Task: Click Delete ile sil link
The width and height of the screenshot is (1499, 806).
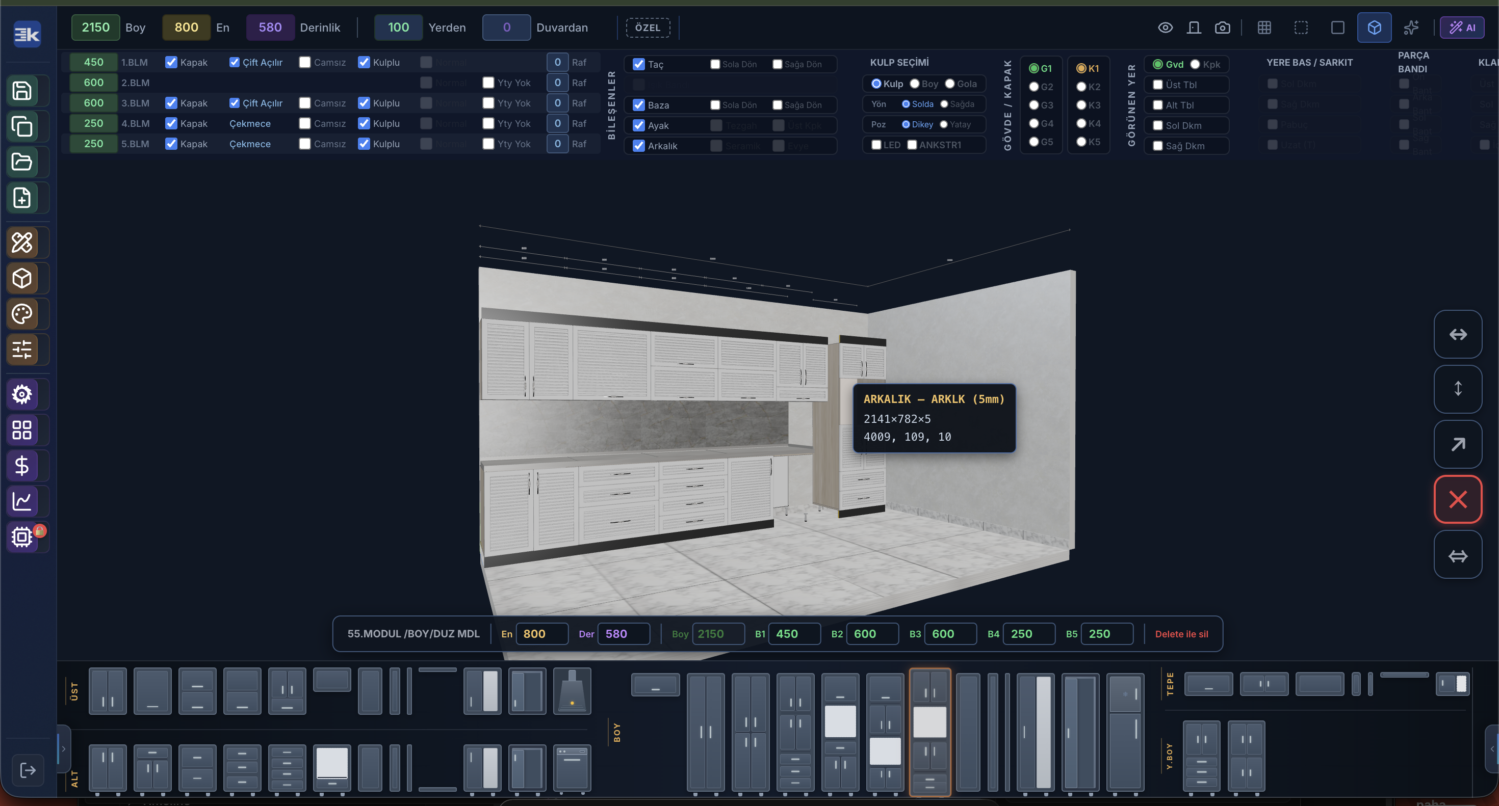Action: pyautogui.click(x=1181, y=634)
